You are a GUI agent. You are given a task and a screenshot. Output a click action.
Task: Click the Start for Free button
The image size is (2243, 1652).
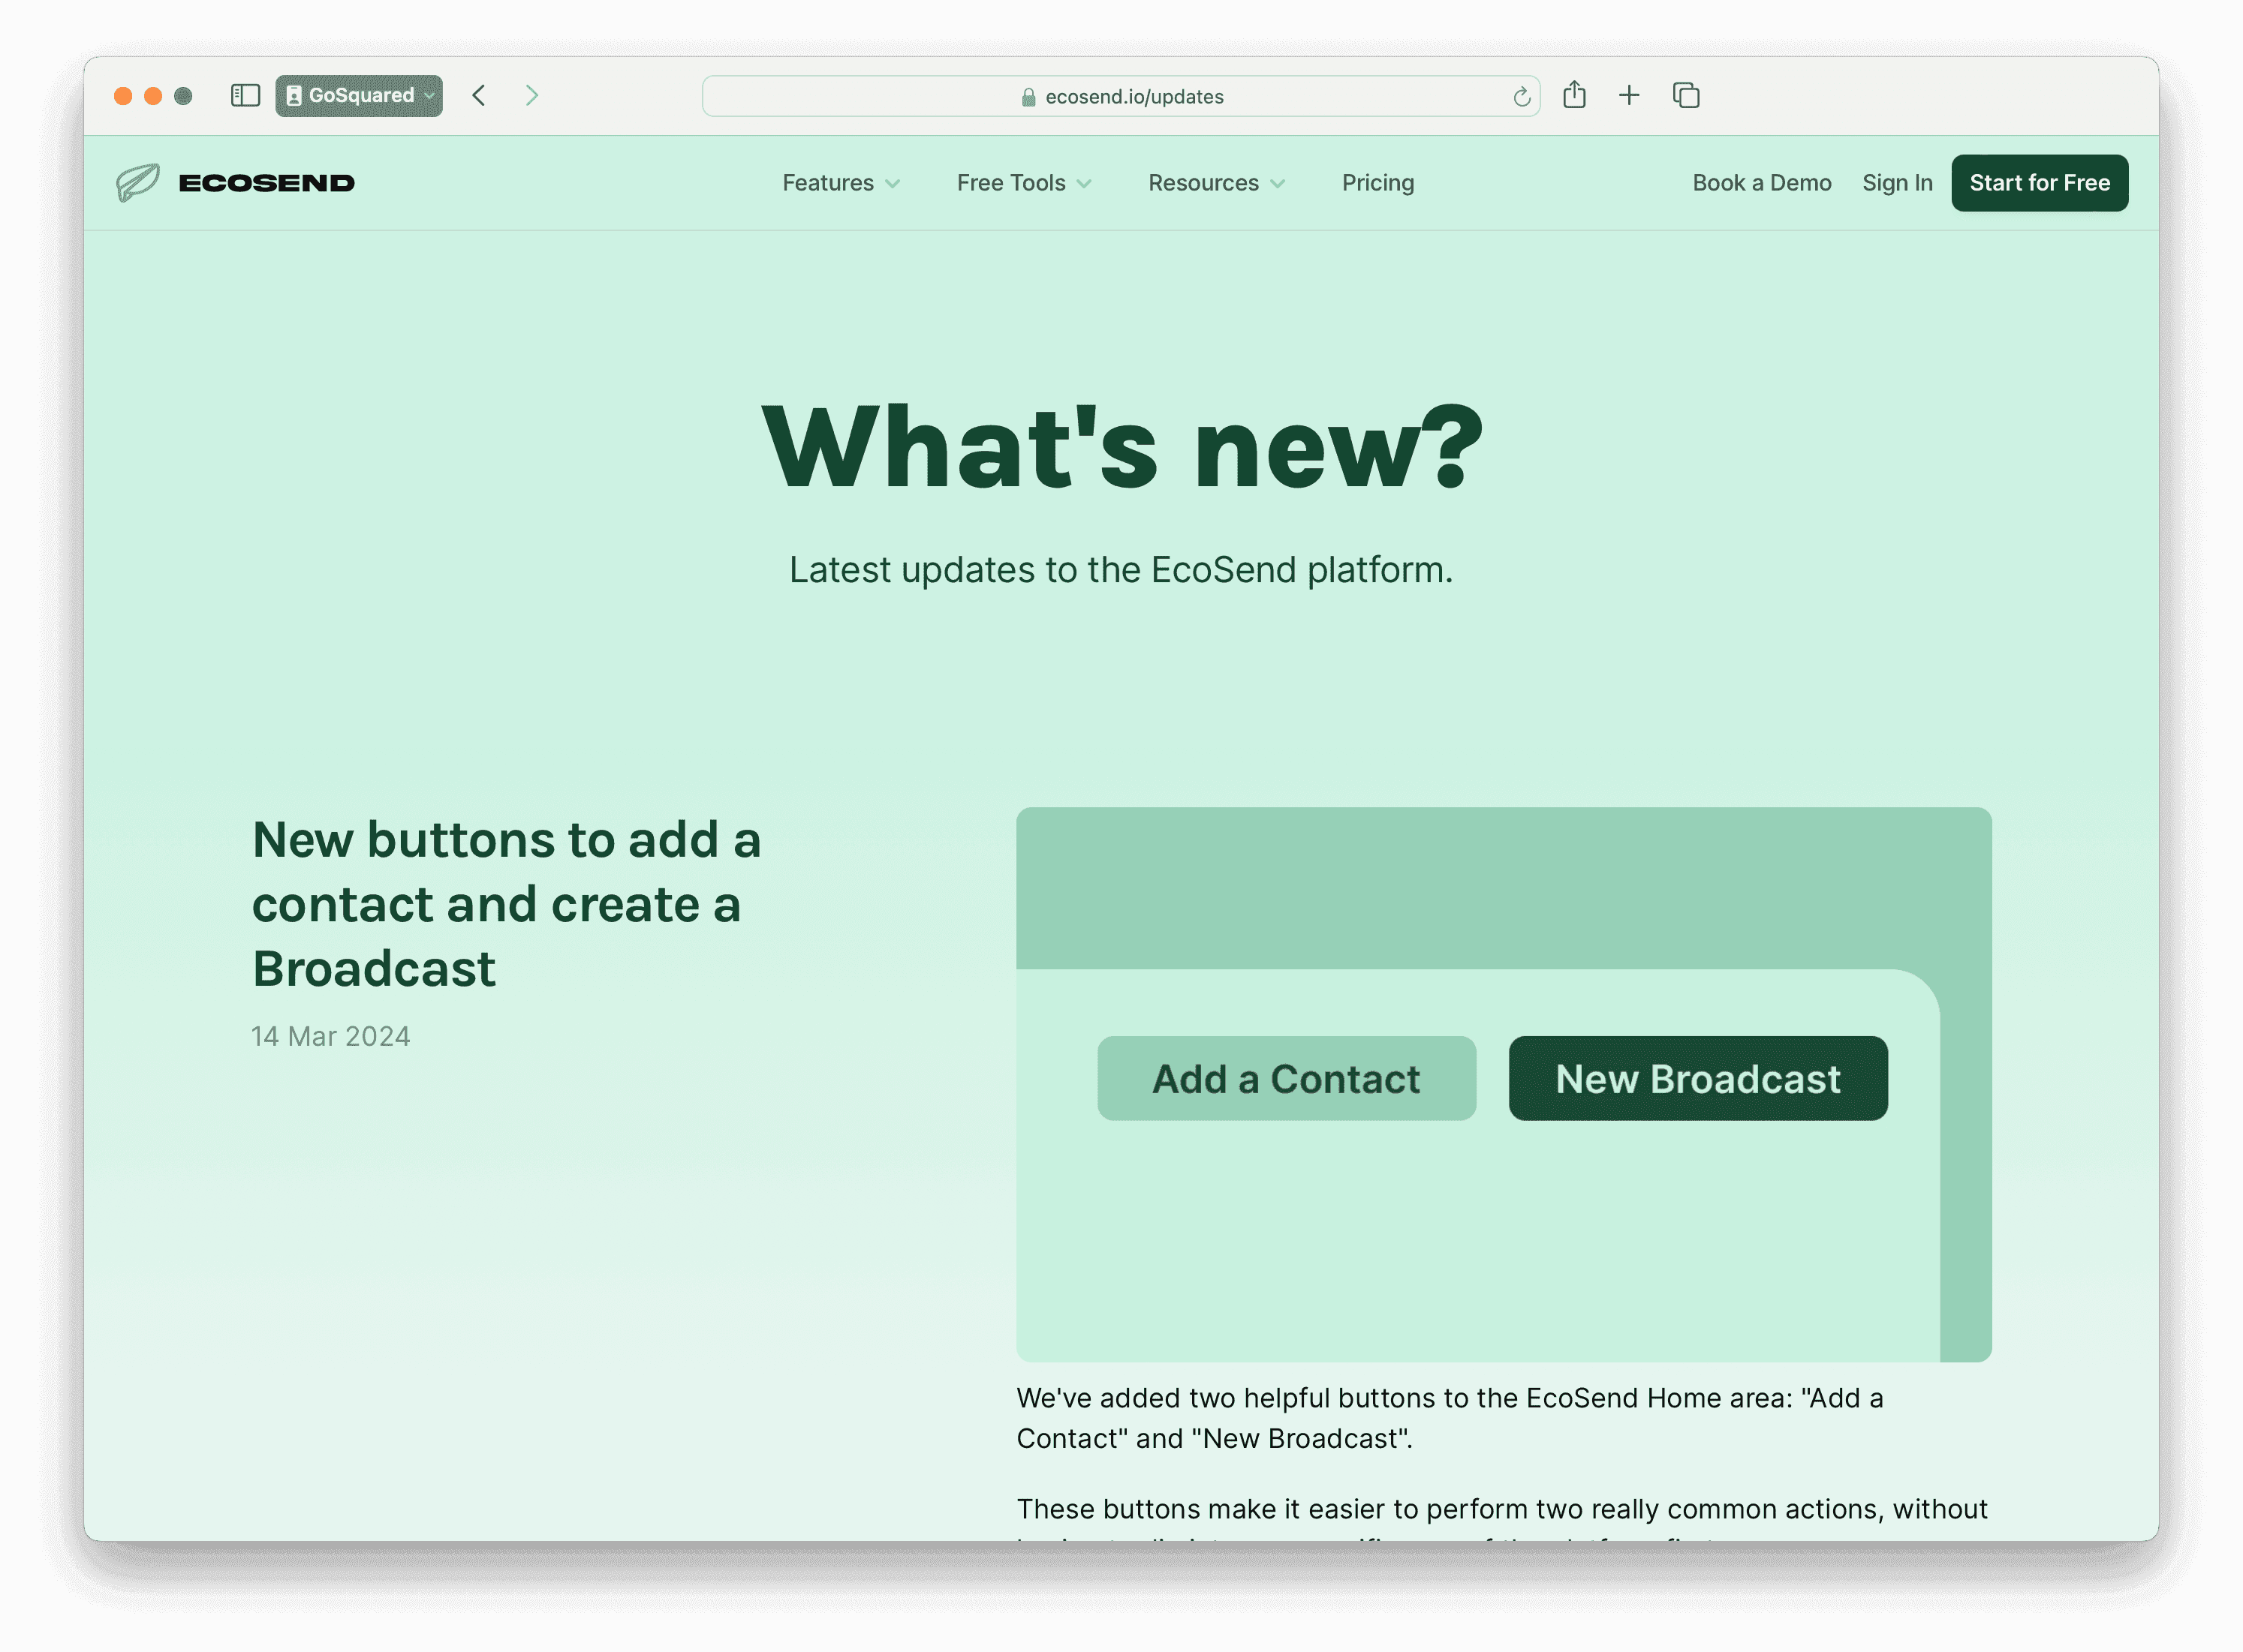click(2039, 183)
